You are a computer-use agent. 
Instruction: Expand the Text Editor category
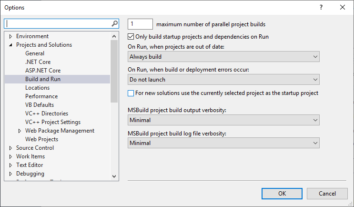10,165
